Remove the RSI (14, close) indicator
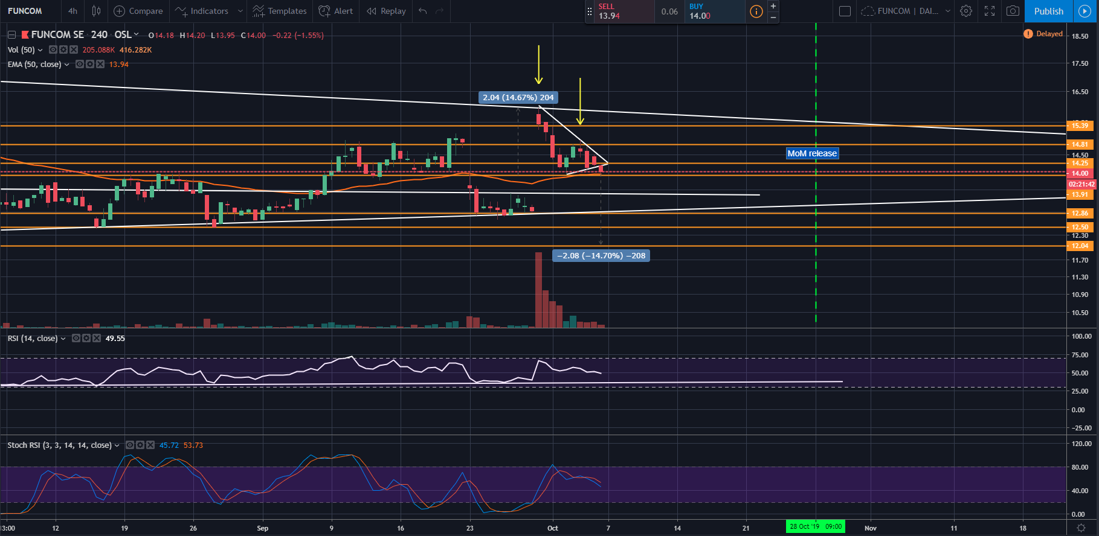Image resolution: width=1099 pixels, height=536 pixels. (97, 338)
